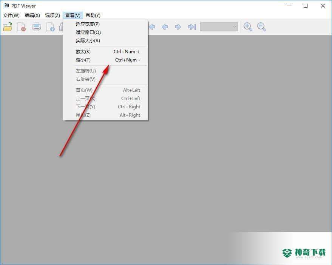Viewport: 332px width, 265px height.
Task: Close the PDF Viewer window
Action: tap(323, 6)
